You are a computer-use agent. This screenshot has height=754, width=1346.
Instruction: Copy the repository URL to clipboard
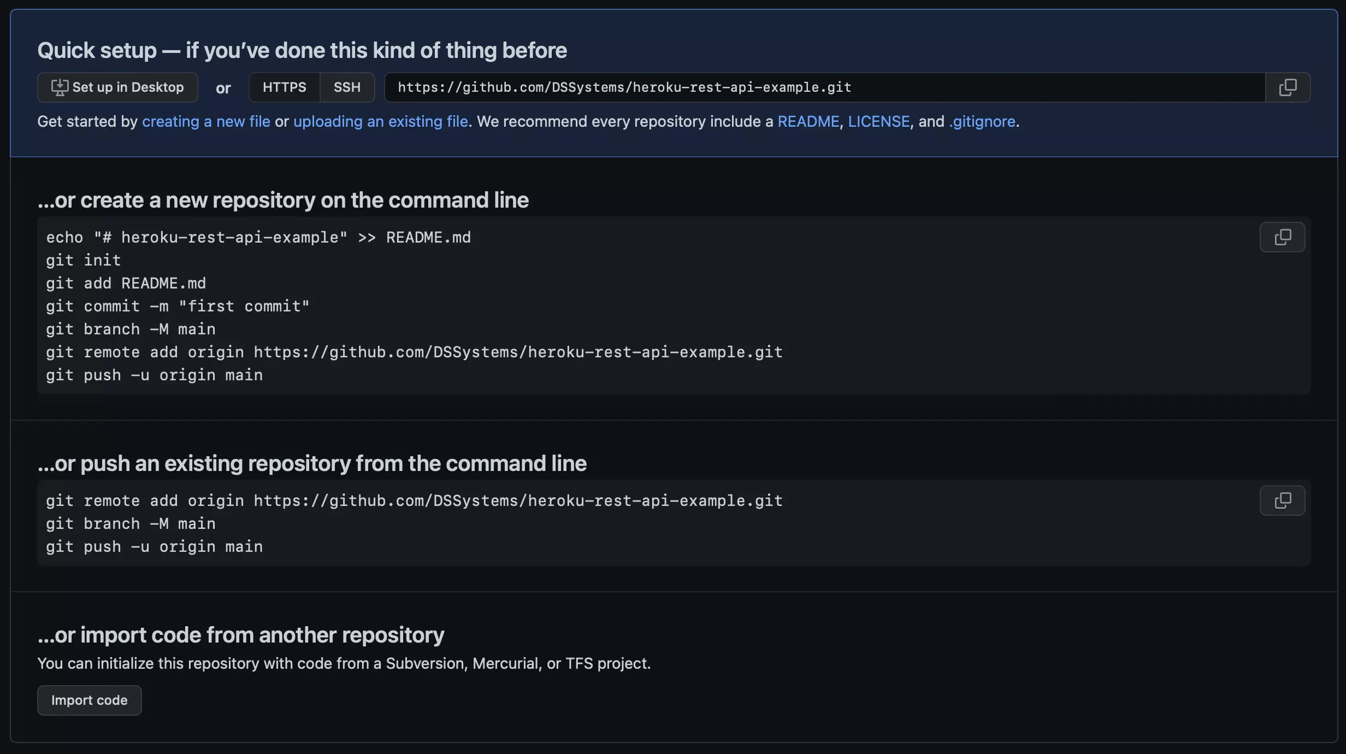(1288, 87)
